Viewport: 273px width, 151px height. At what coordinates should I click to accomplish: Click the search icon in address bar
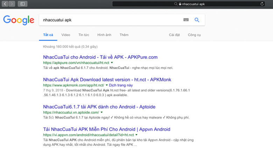175,4
